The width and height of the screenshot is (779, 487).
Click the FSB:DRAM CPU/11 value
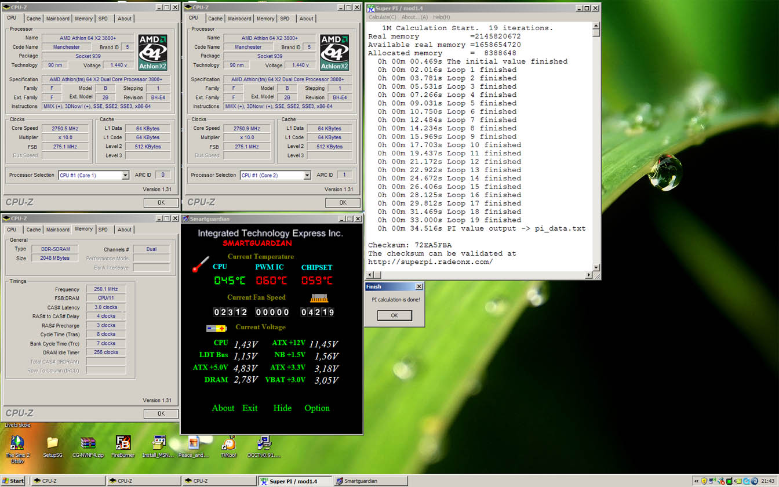pyautogui.click(x=106, y=298)
